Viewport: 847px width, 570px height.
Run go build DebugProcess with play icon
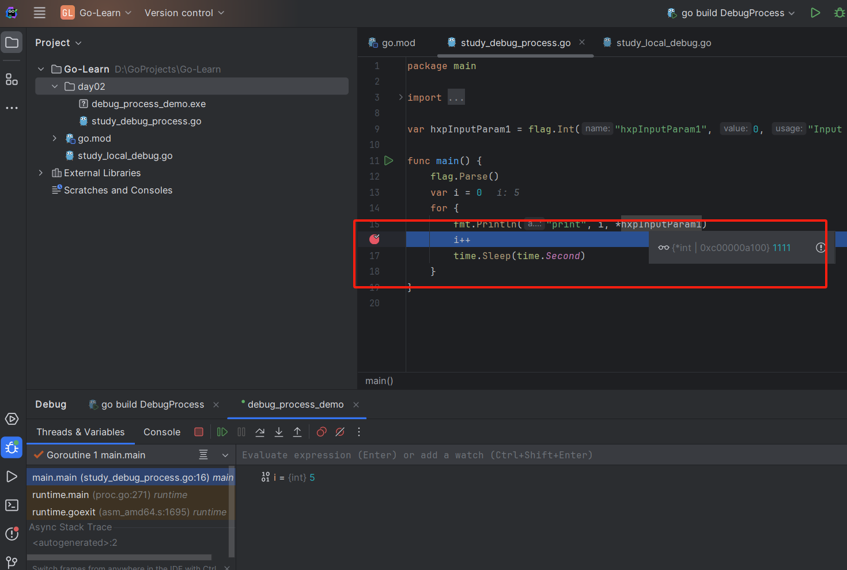click(x=815, y=13)
